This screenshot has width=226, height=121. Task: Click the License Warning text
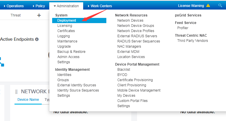[x=191, y=5]
